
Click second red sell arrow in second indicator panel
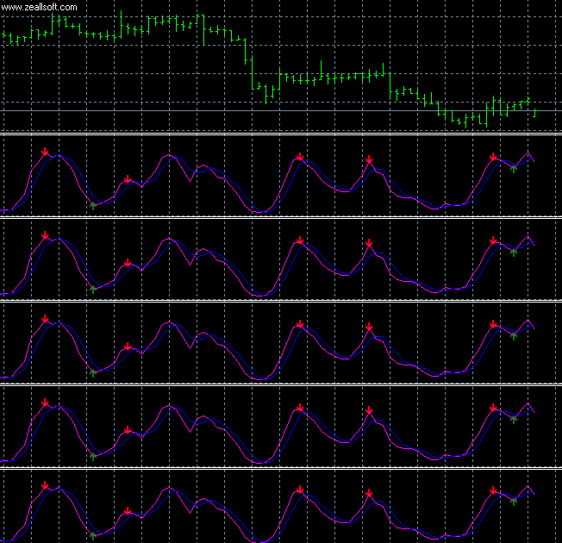pos(128,263)
